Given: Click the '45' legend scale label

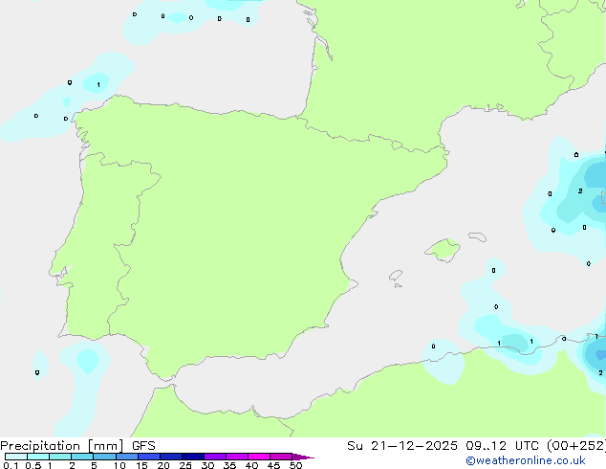Looking at the screenshot, I should pyautogui.click(x=273, y=465).
